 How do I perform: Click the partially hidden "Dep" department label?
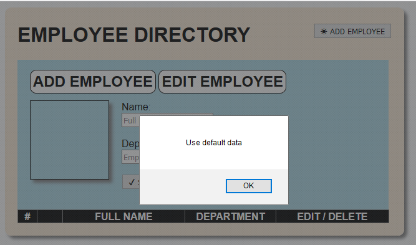130,144
